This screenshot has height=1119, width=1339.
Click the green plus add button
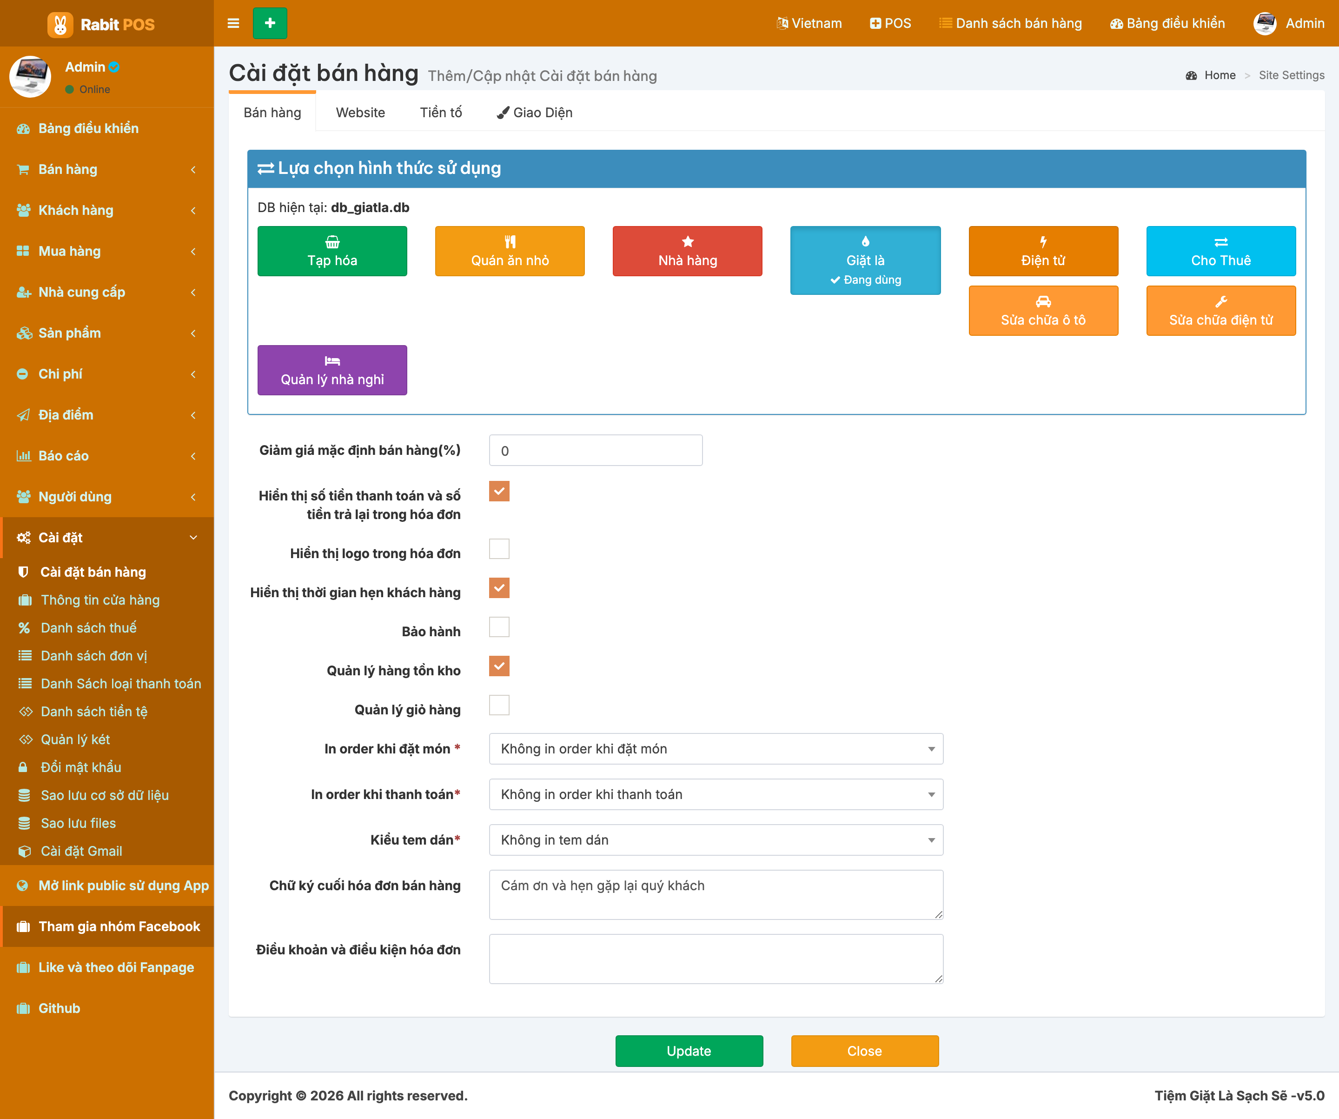point(270,24)
